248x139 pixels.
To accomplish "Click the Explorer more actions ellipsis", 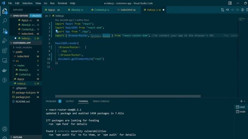I will pyautogui.click(x=38, y=10).
